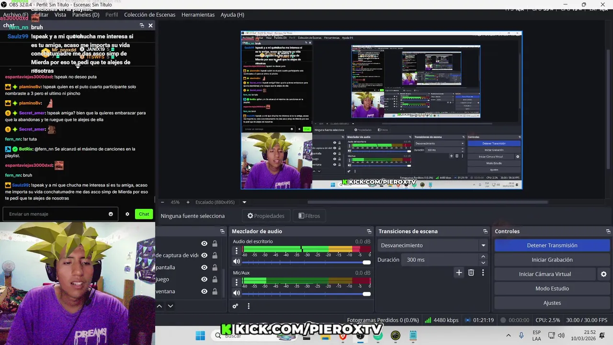This screenshot has height=345, width=613.
Task: Open the Herramientas menu
Action: point(198,15)
